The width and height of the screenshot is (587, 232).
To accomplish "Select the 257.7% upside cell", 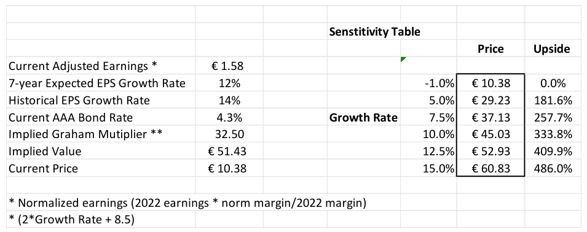I will coord(553,117).
